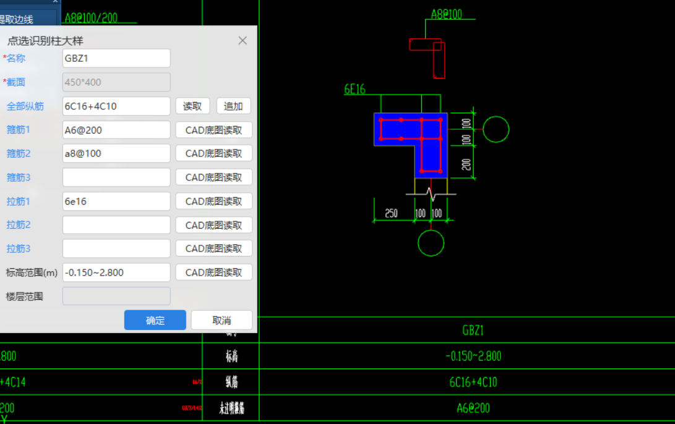Click CAD底图读取 for 箍筋1
675x424 pixels.
[213, 130]
